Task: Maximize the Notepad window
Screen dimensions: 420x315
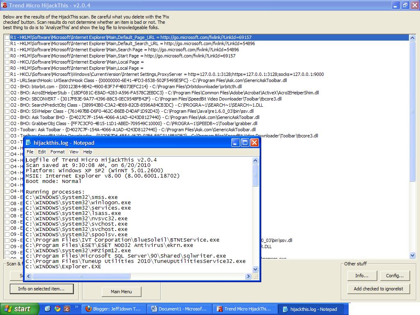Action: 245,143
